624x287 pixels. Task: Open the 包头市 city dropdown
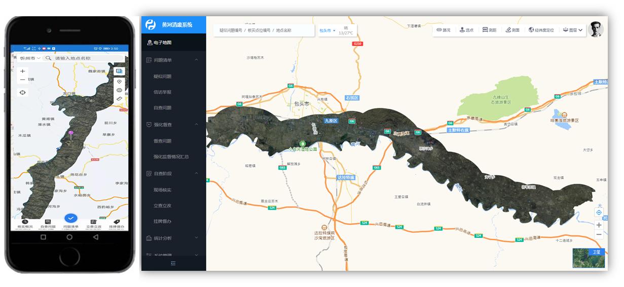click(x=327, y=31)
